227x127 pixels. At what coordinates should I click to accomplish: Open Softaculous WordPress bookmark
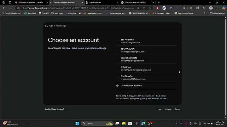pos(162,13)
